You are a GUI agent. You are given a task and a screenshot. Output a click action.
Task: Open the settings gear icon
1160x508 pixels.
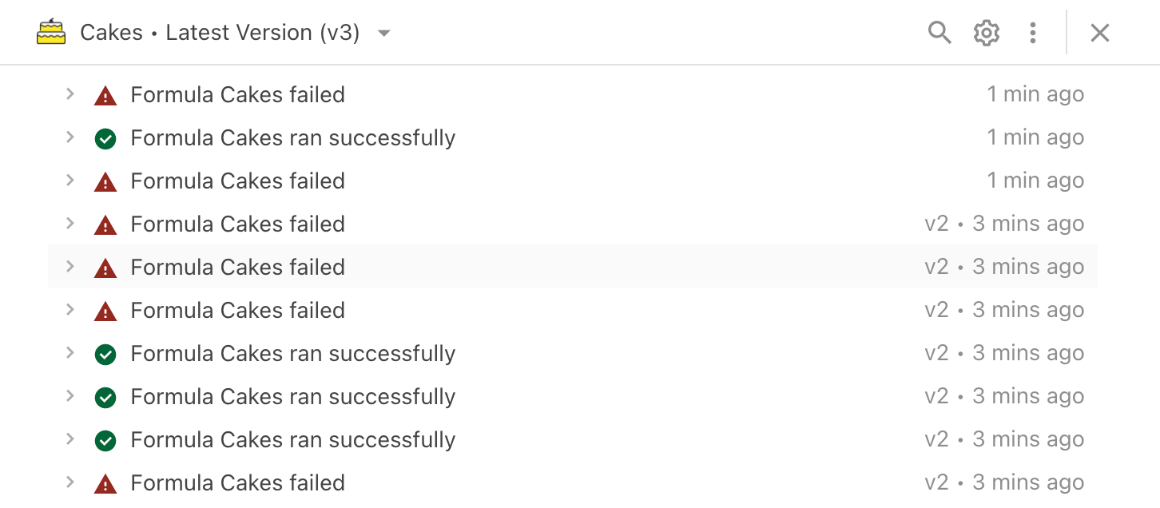(987, 33)
